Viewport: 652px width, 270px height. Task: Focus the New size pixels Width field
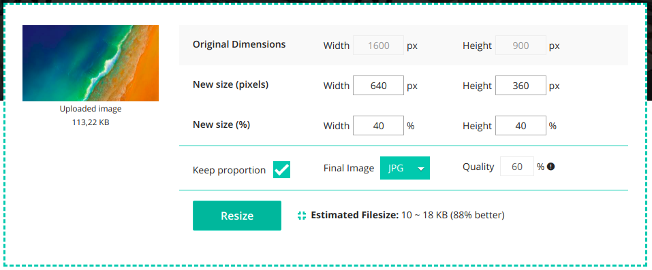tap(378, 86)
